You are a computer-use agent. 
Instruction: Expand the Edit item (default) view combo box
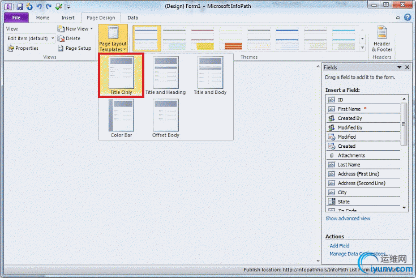[x=53, y=39]
